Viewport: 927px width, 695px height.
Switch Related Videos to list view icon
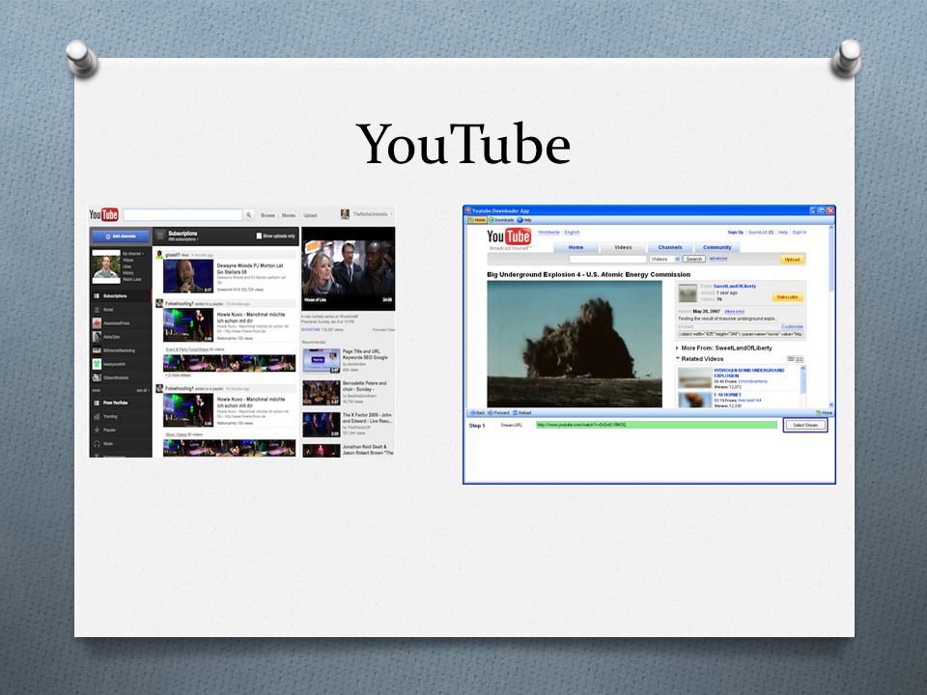pyautogui.click(x=791, y=359)
